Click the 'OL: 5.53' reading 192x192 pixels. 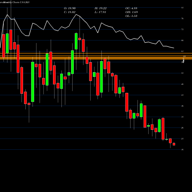[x=131, y=16]
